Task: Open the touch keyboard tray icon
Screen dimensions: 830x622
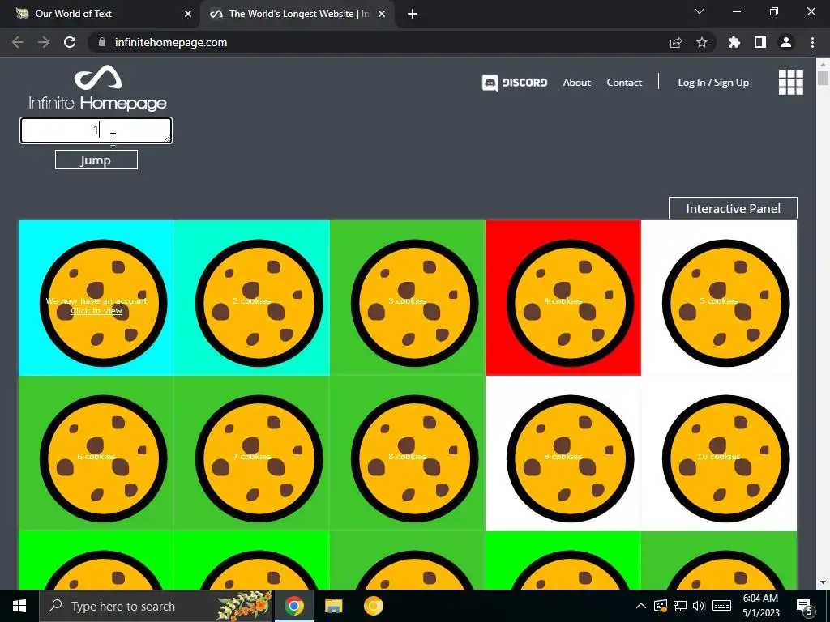Action: [721, 606]
